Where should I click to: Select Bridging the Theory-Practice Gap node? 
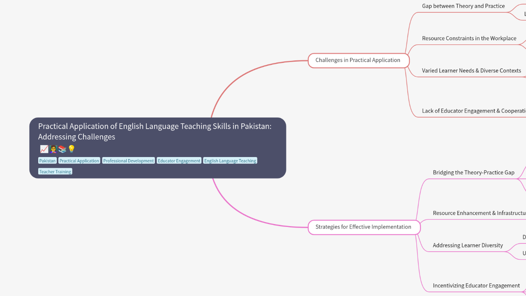pyautogui.click(x=473, y=173)
